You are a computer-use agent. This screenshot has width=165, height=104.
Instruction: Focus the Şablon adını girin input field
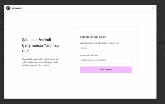tap(106, 60)
